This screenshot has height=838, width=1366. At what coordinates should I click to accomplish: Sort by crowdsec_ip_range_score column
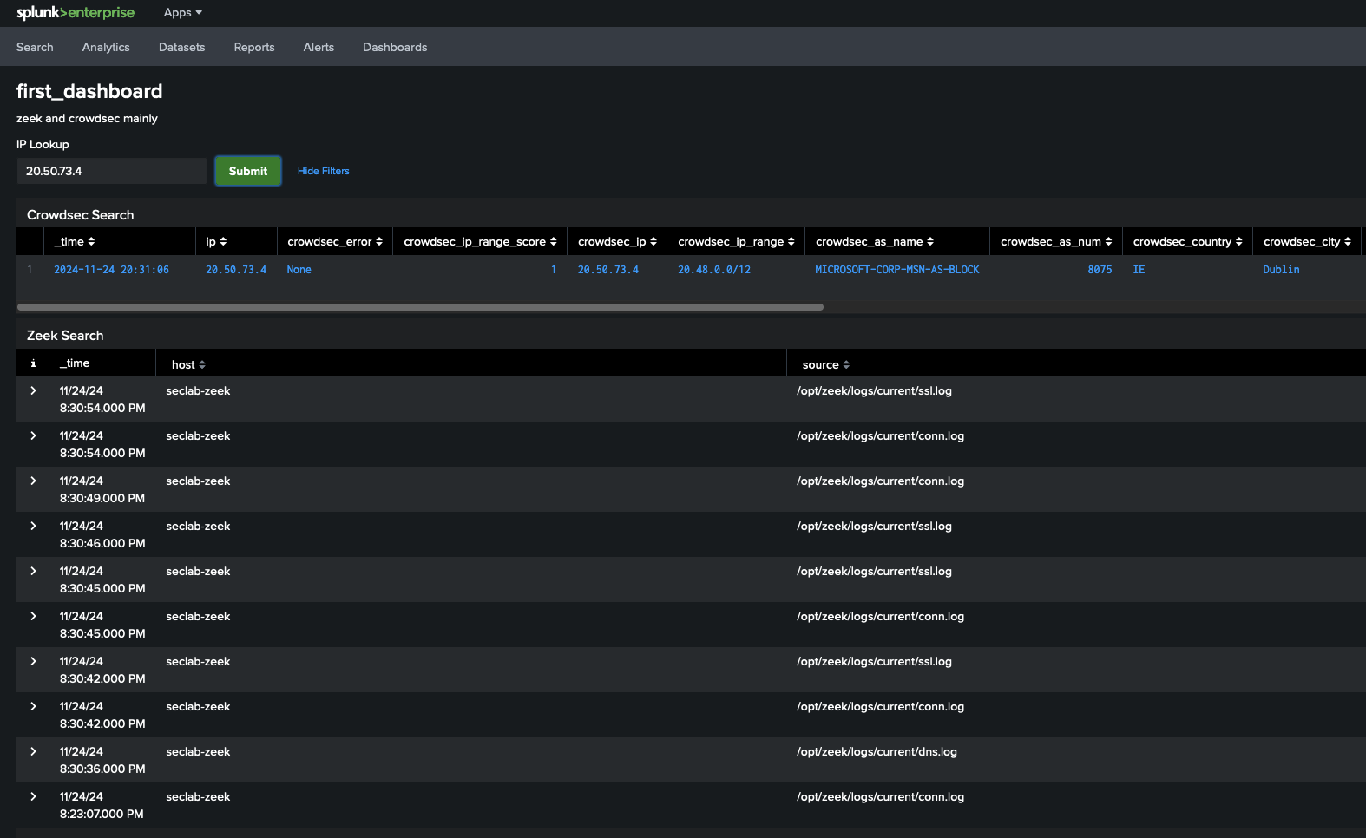[480, 241]
